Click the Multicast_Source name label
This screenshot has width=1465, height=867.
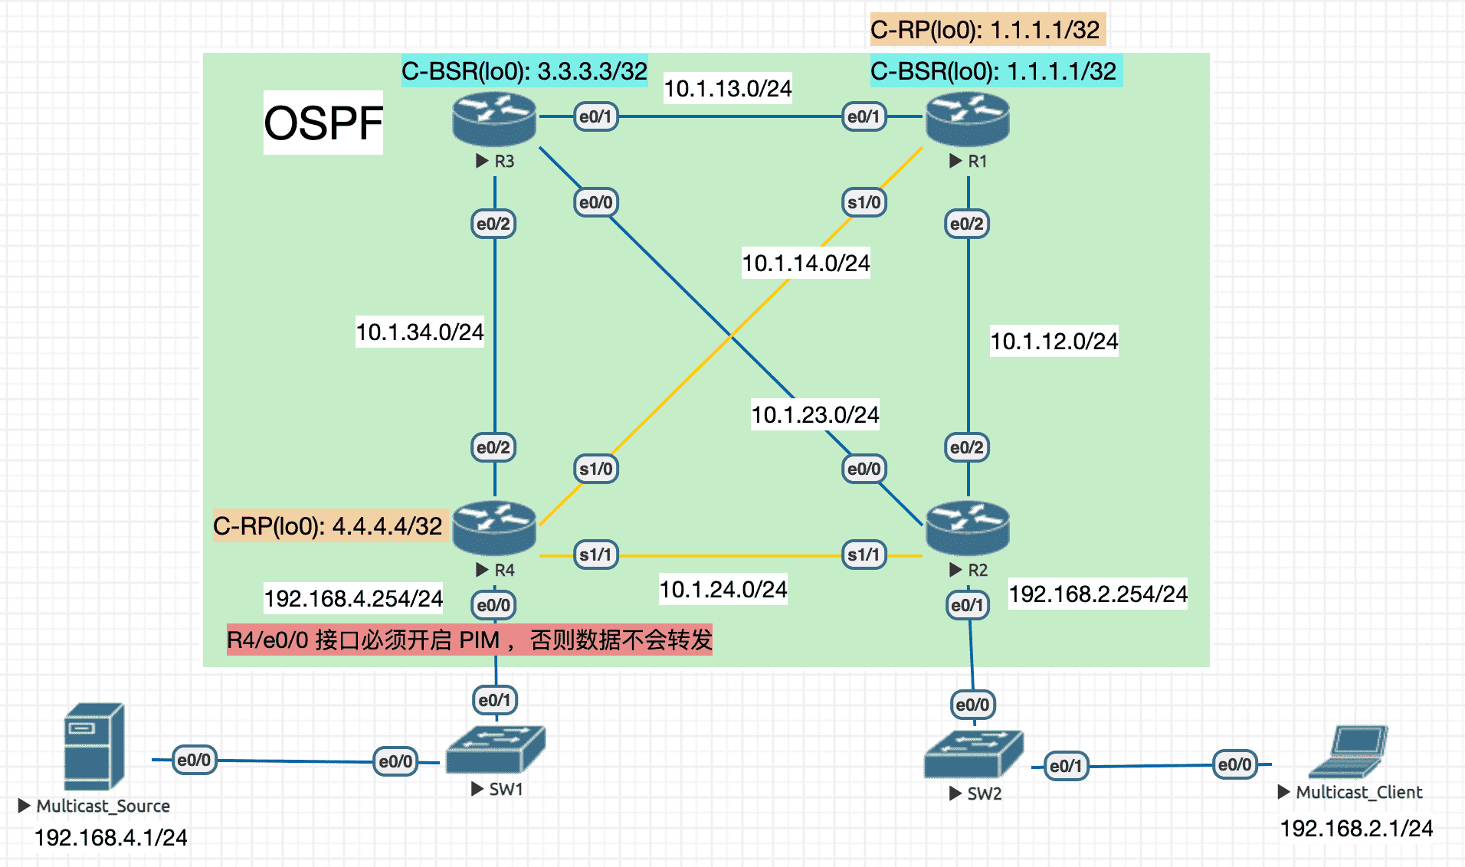click(x=103, y=806)
